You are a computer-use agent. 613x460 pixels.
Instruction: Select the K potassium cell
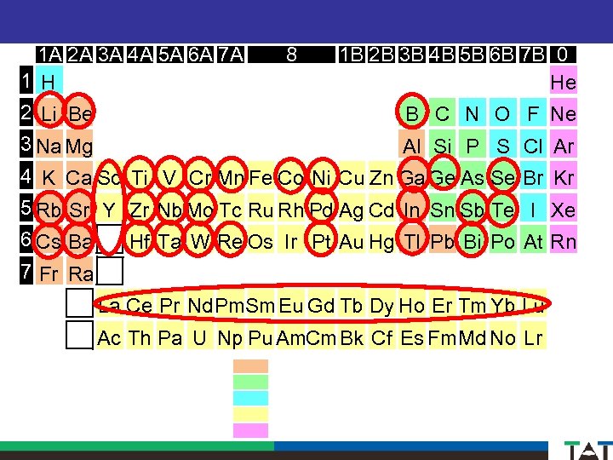pyautogui.click(x=49, y=175)
